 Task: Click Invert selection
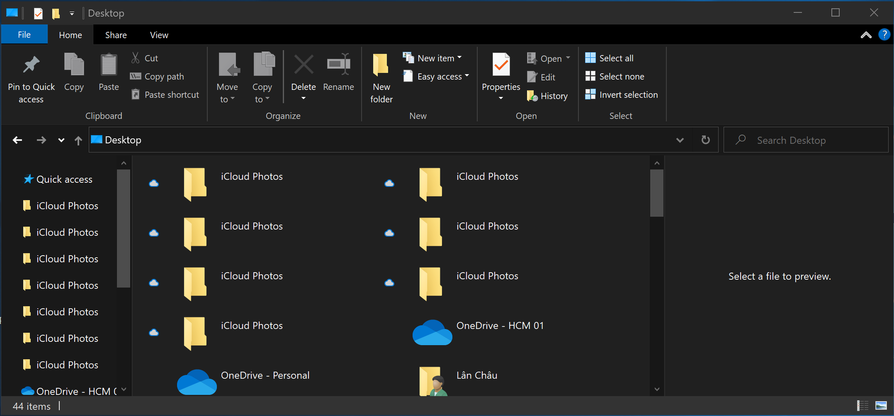click(x=621, y=95)
